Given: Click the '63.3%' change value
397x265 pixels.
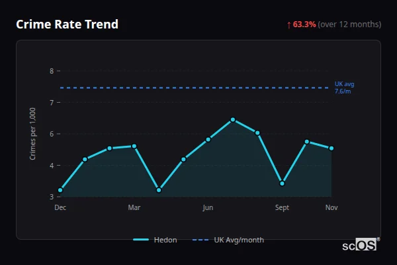Looking at the screenshot, I should (x=304, y=25).
